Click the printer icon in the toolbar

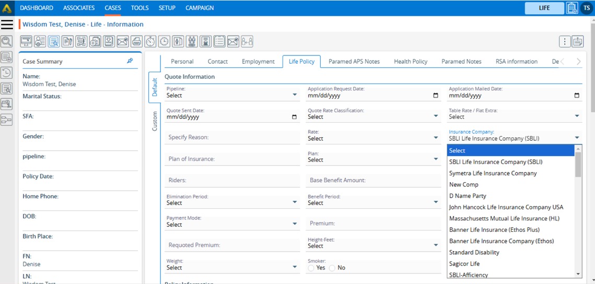[x=136, y=41]
